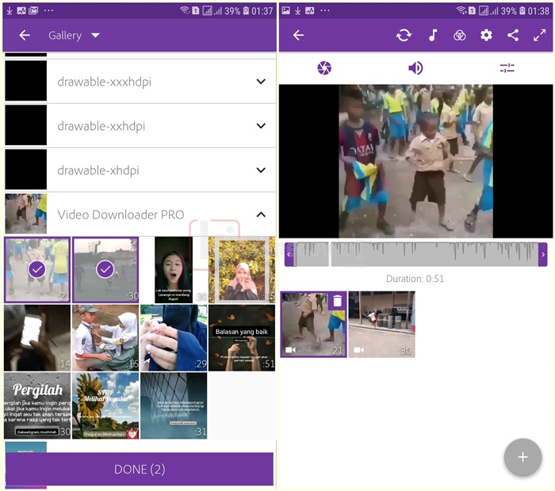Image resolution: width=555 pixels, height=491 pixels.
Task: Tap the video preview player
Action: pos(415,162)
